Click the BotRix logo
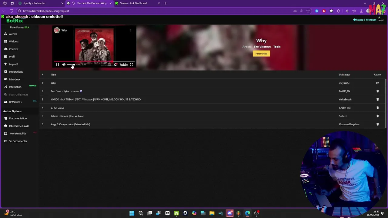This screenshot has height=218, width=388. 15,21
